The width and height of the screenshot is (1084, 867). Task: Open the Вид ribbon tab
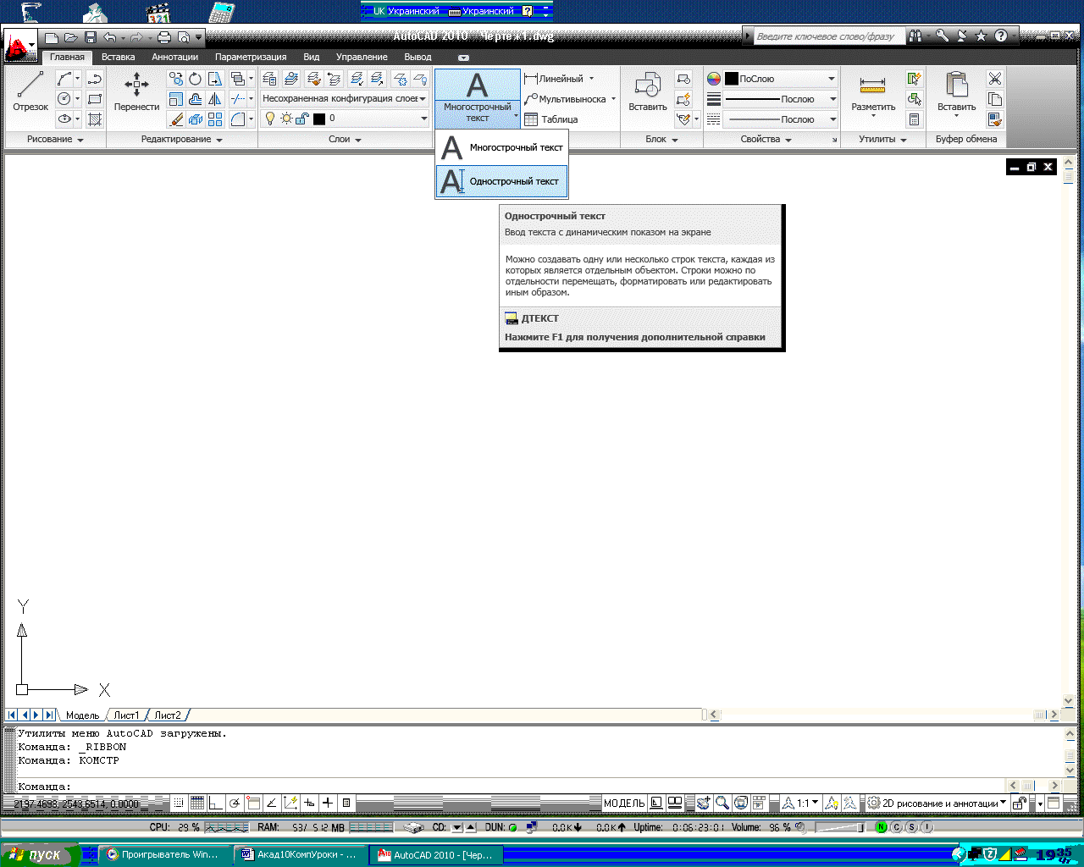tap(312, 58)
